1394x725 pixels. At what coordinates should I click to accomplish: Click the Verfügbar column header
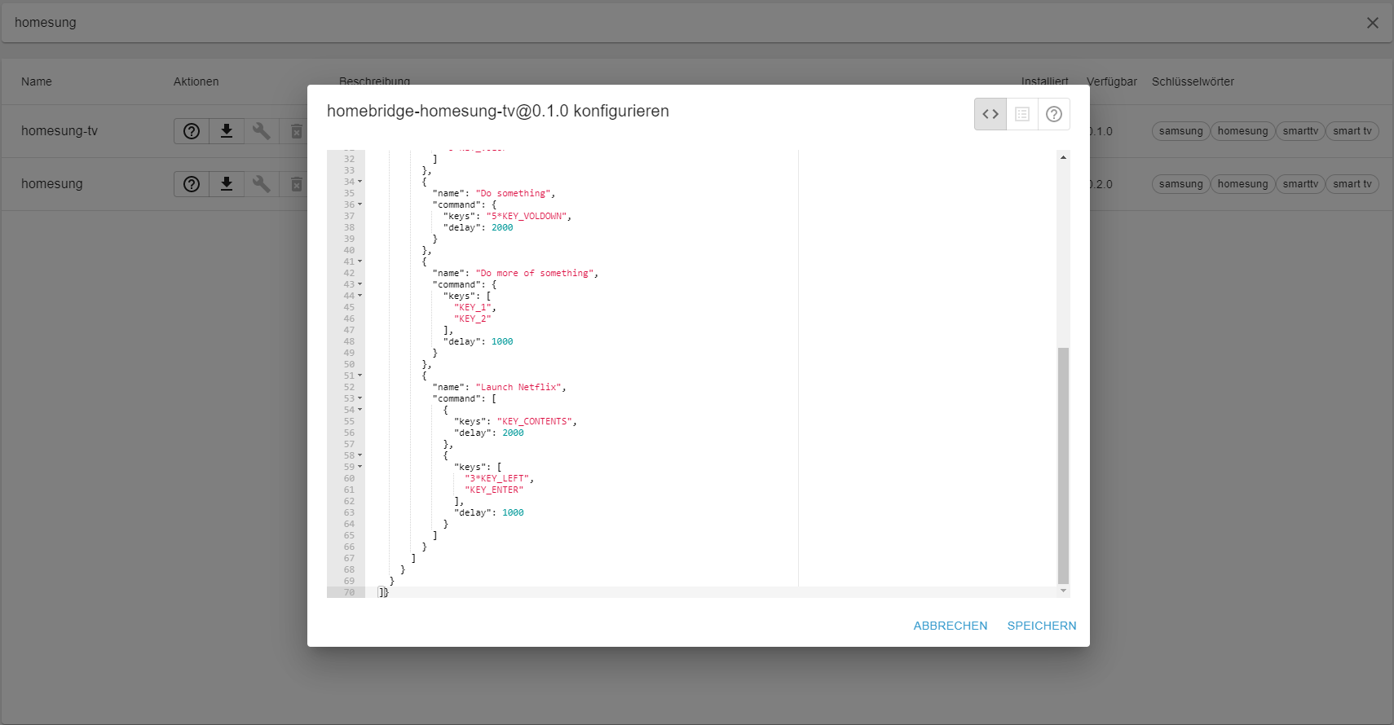(x=1112, y=81)
